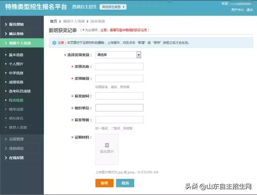Go to 综合信息 sub-item
The width and height of the screenshot is (257, 195).
(16, 100)
